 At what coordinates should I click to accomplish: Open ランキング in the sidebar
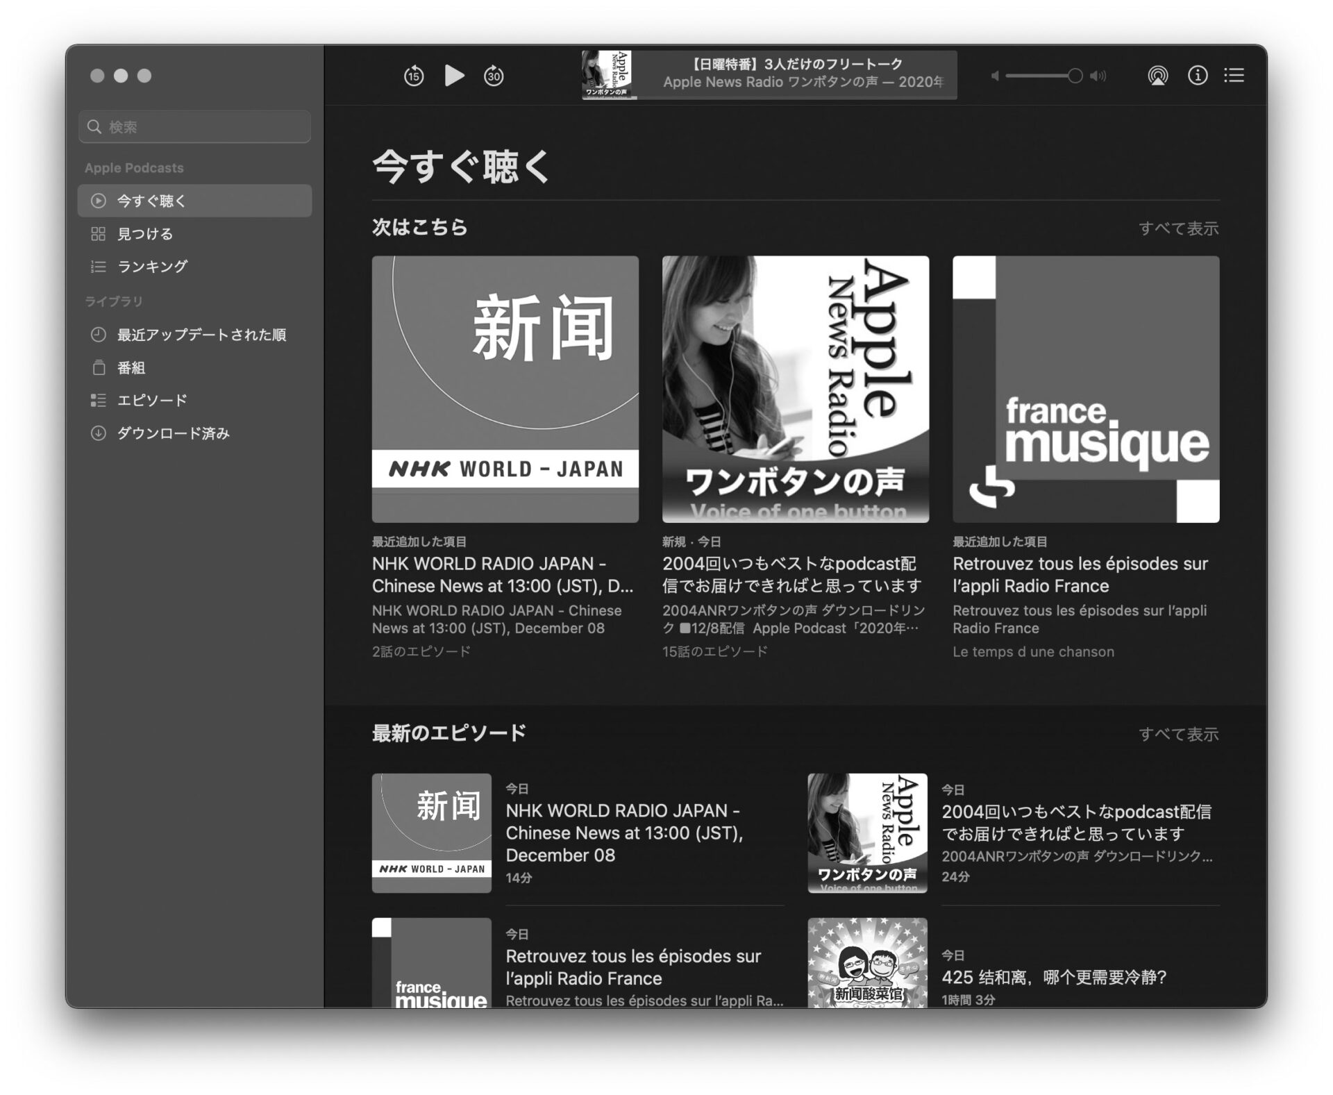[x=194, y=267]
